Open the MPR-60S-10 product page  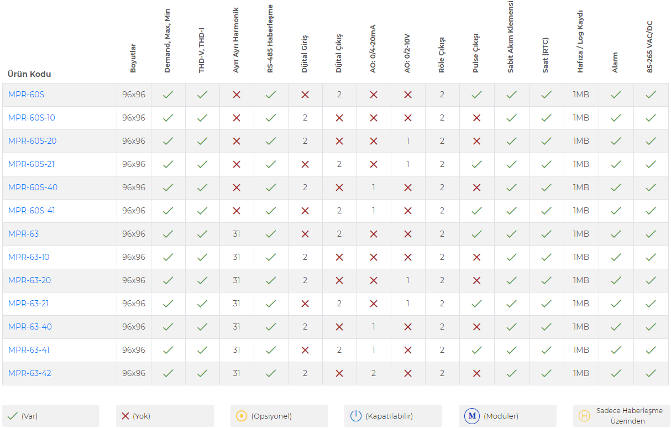click(x=32, y=118)
